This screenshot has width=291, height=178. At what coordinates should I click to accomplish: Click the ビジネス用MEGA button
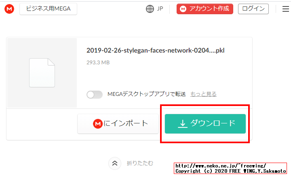pyautogui.click(x=48, y=9)
